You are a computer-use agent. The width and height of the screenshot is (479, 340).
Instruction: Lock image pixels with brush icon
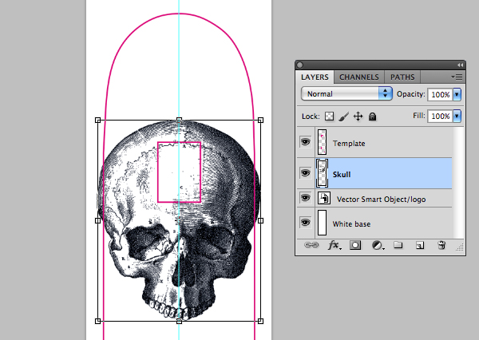(344, 117)
